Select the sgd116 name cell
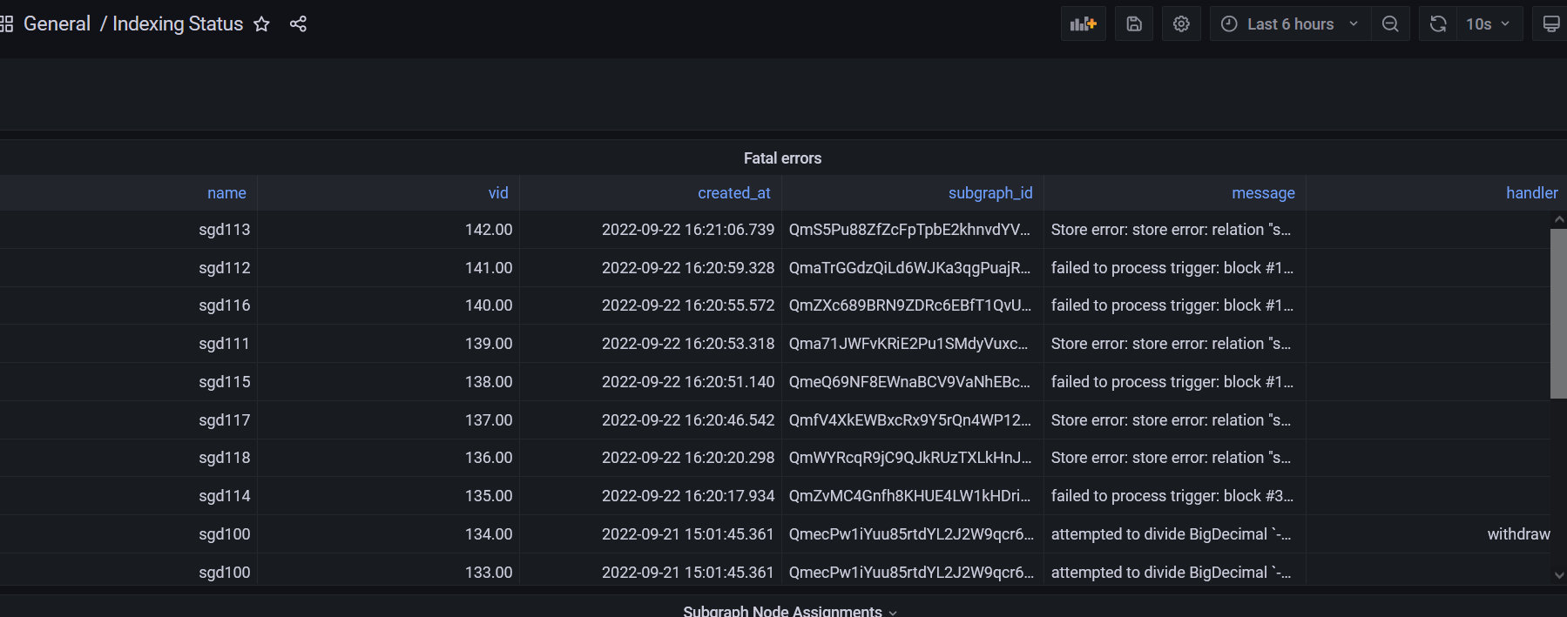 coord(225,305)
